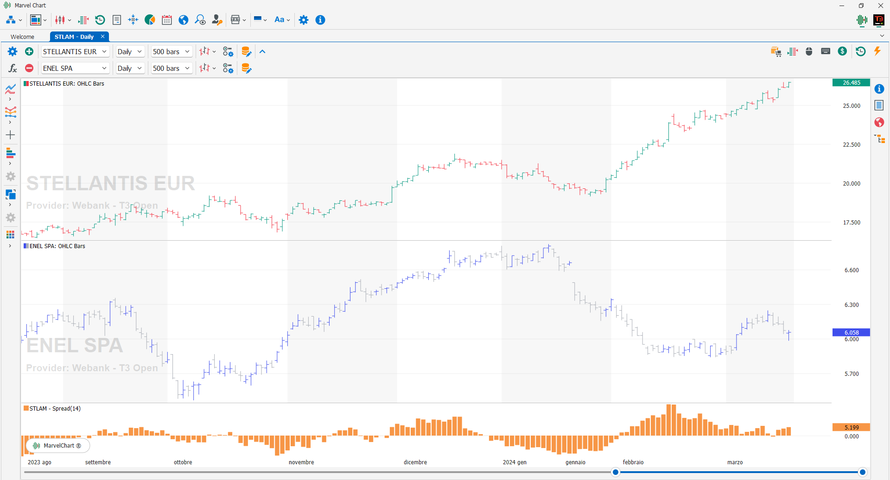Open the ENEL SPA symbol dropdown

click(x=75, y=68)
